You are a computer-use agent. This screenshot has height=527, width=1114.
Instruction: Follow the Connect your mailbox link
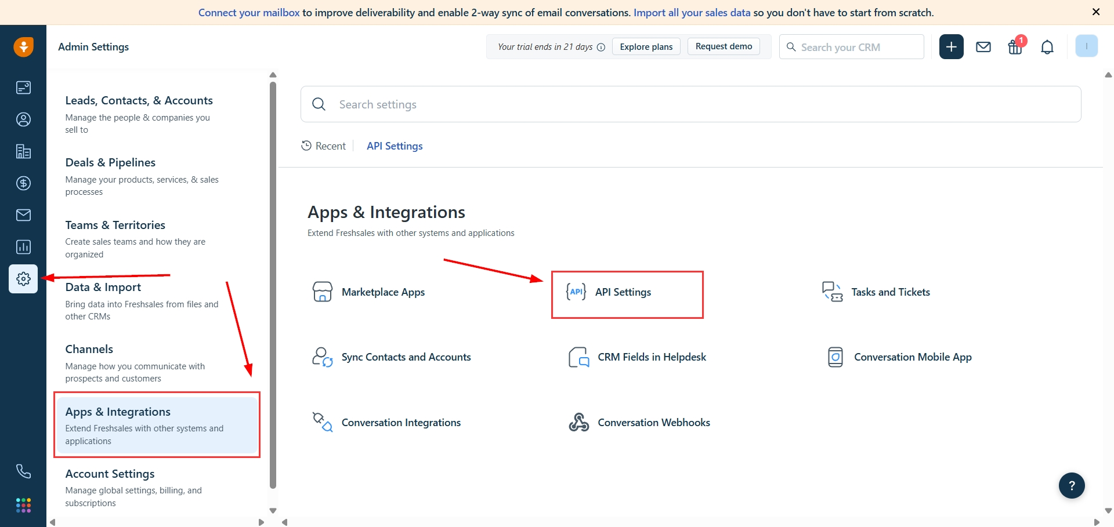coord(249,13)
